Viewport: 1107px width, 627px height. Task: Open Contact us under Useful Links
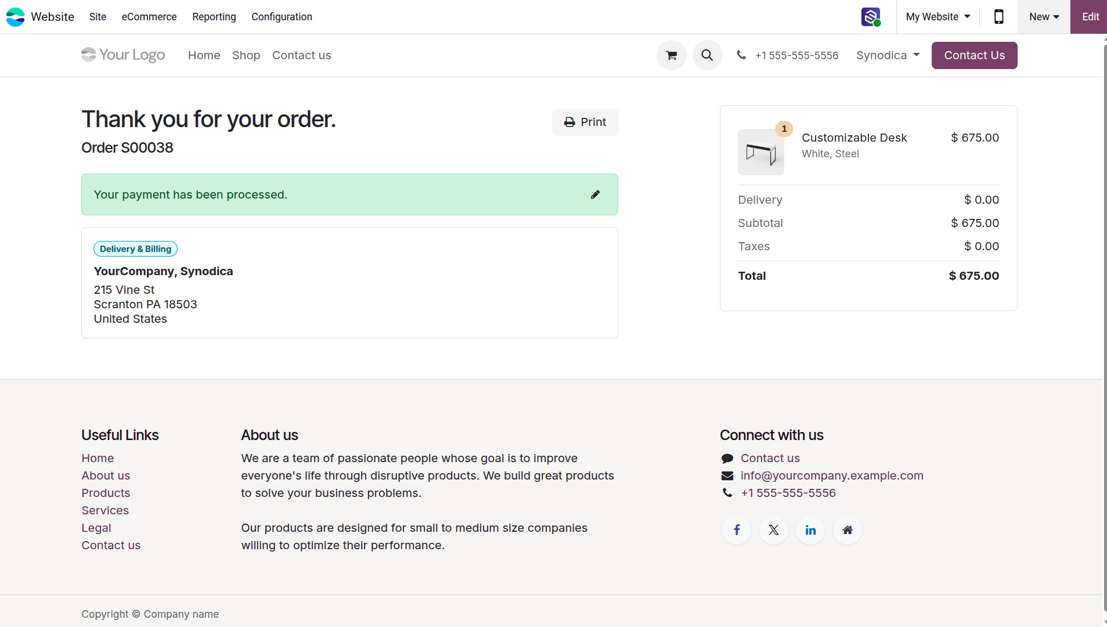click(111, 545)
